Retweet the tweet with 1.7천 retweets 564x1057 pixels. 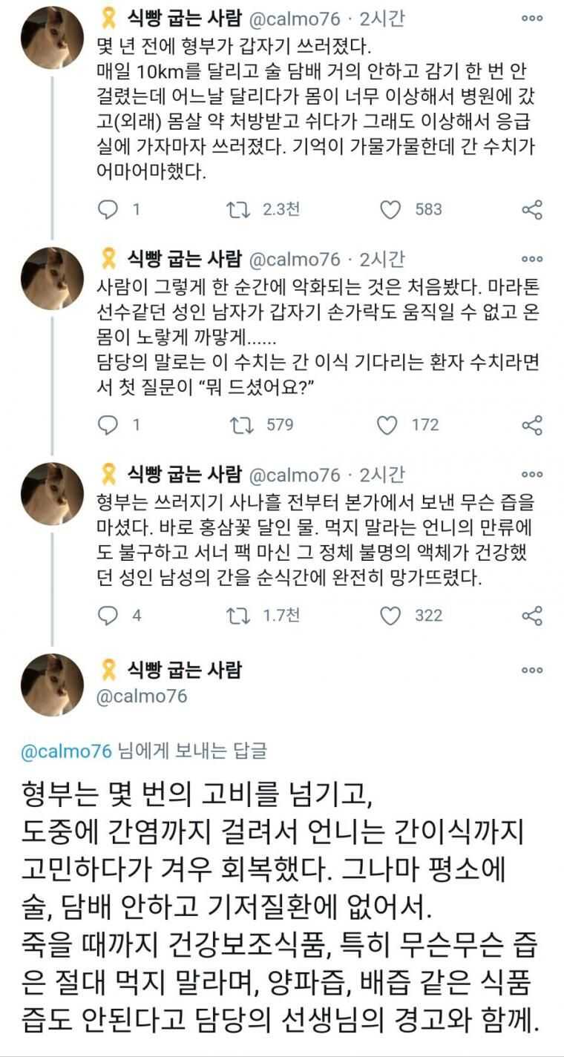pos(237,615)
